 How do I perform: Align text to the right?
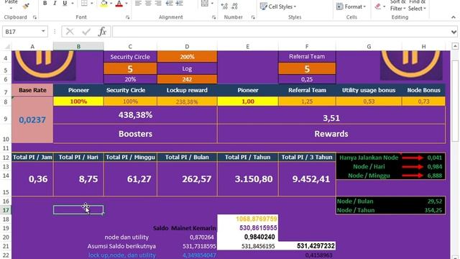point(158,3)
